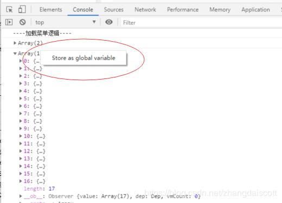Expand array item 6

[21, 106]
